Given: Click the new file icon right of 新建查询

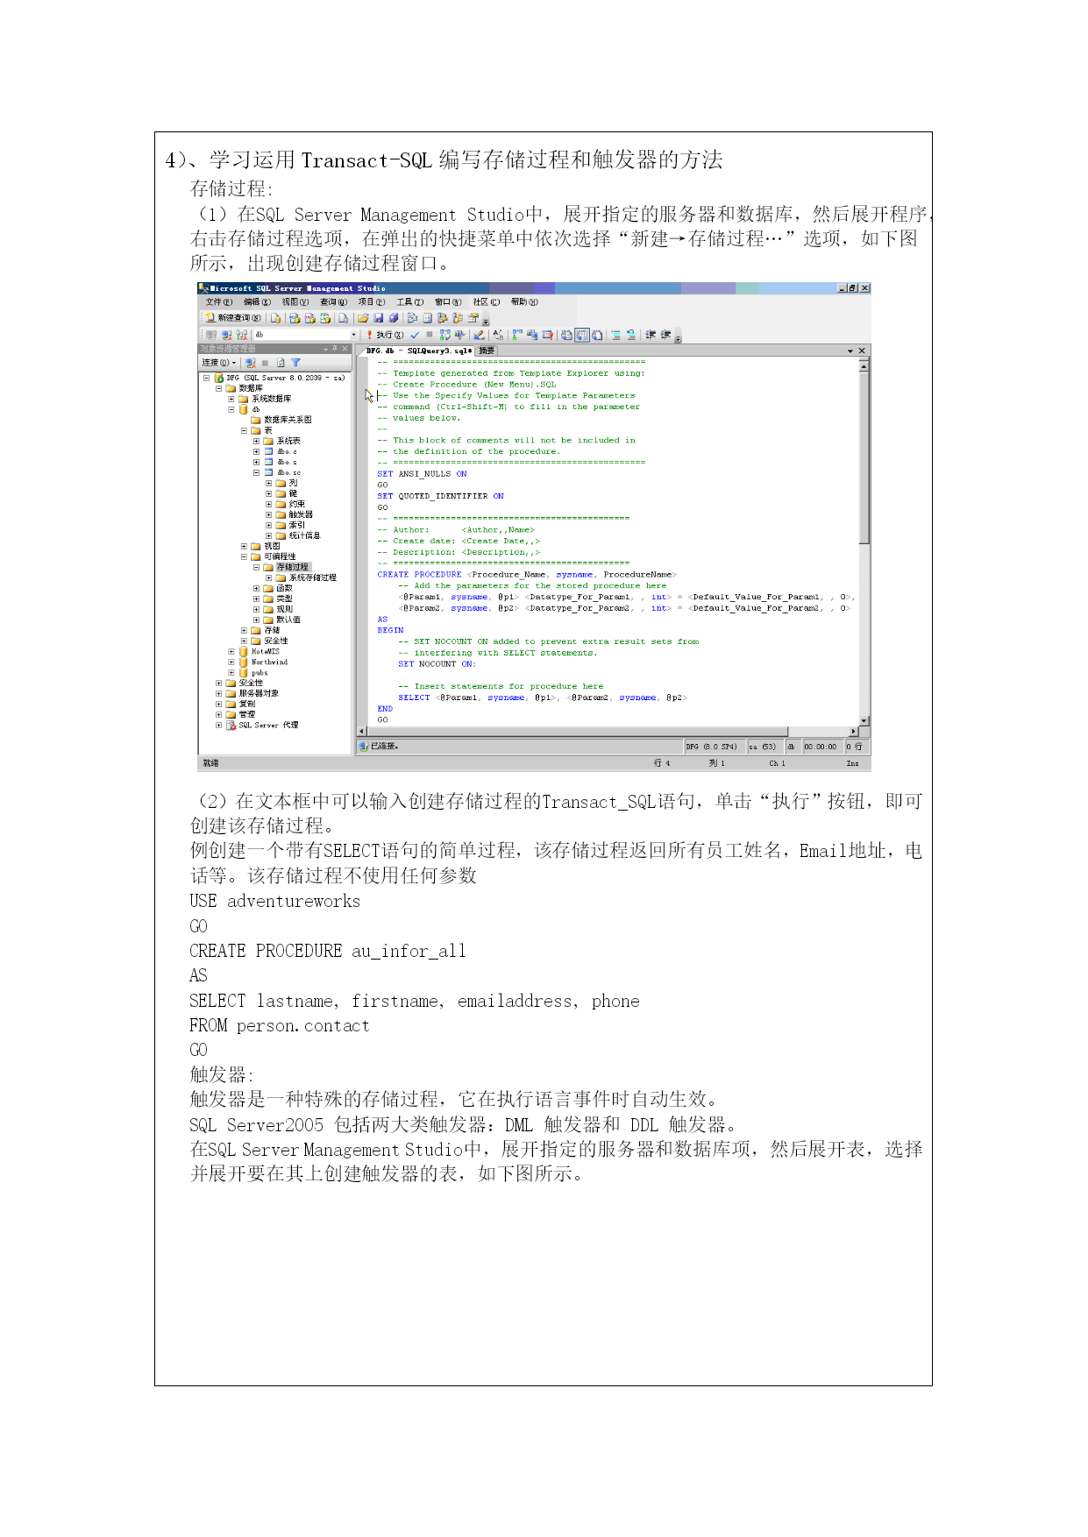Looking at the screenshot, I should pos(275,318).
